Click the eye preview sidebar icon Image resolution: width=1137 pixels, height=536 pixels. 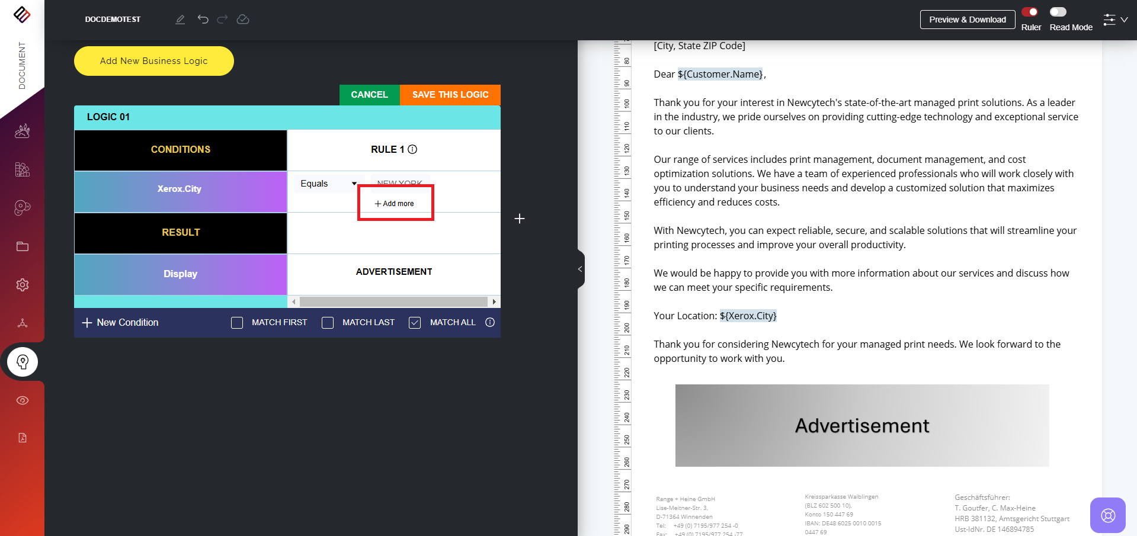point(23,400)
